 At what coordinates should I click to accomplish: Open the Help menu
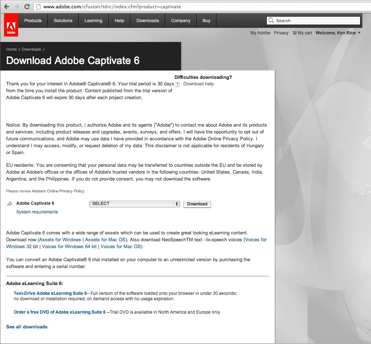(119, 21)
